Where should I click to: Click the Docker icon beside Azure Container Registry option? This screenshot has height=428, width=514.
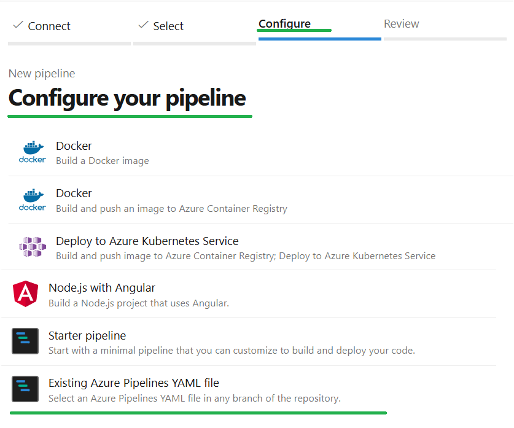(32, 200)
